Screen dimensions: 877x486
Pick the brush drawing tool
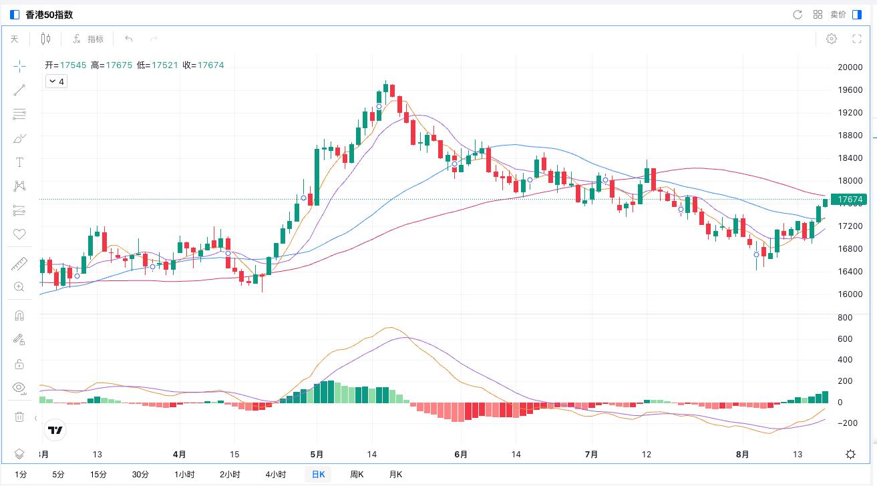[19, 138]
